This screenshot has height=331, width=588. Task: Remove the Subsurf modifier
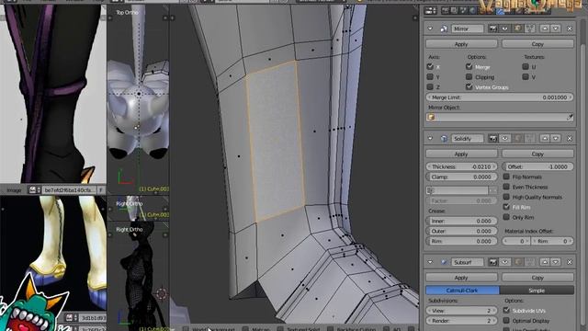coord(570,262)
